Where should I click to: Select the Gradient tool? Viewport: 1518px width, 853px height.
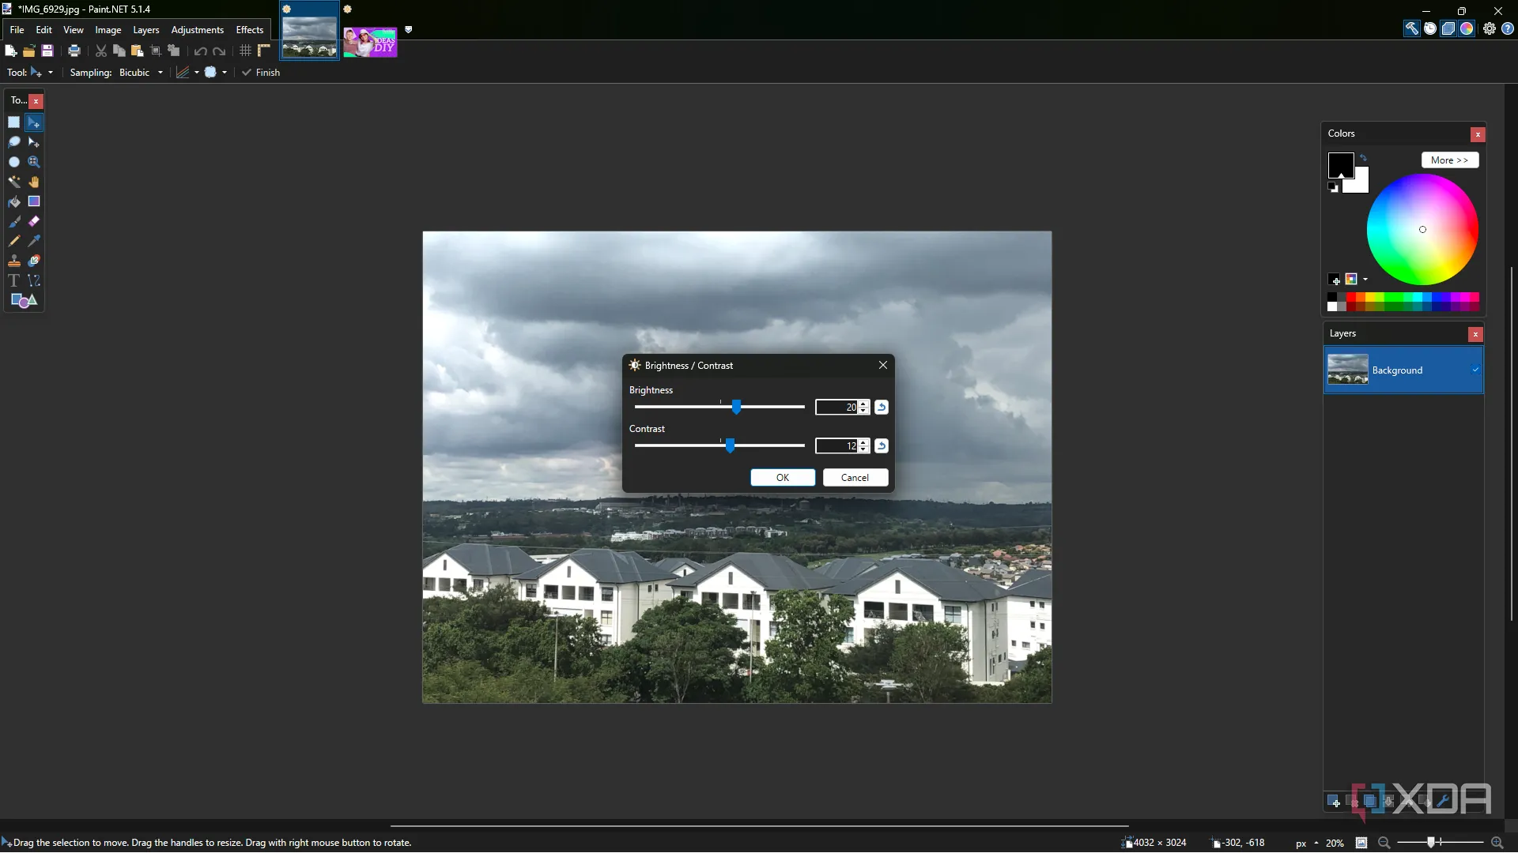point(34,201)
